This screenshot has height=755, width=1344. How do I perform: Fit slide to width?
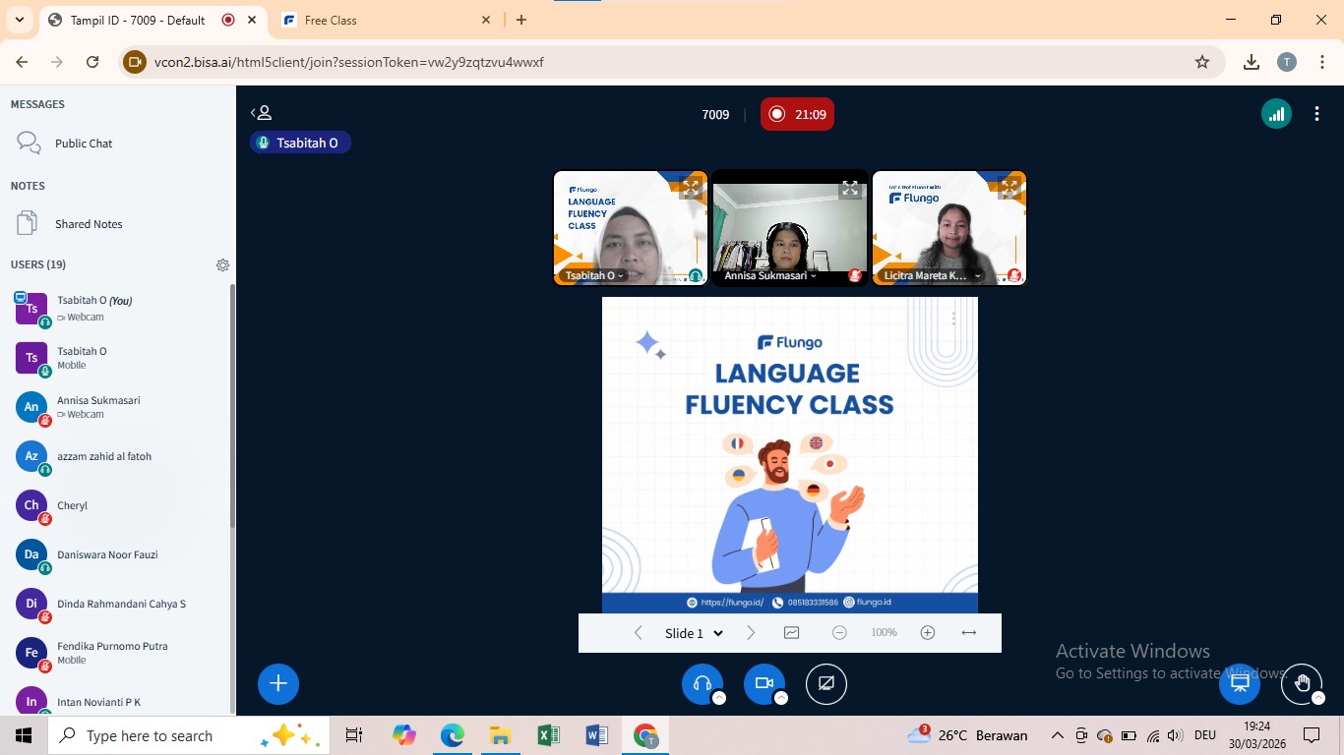click(x=969, y=633)
